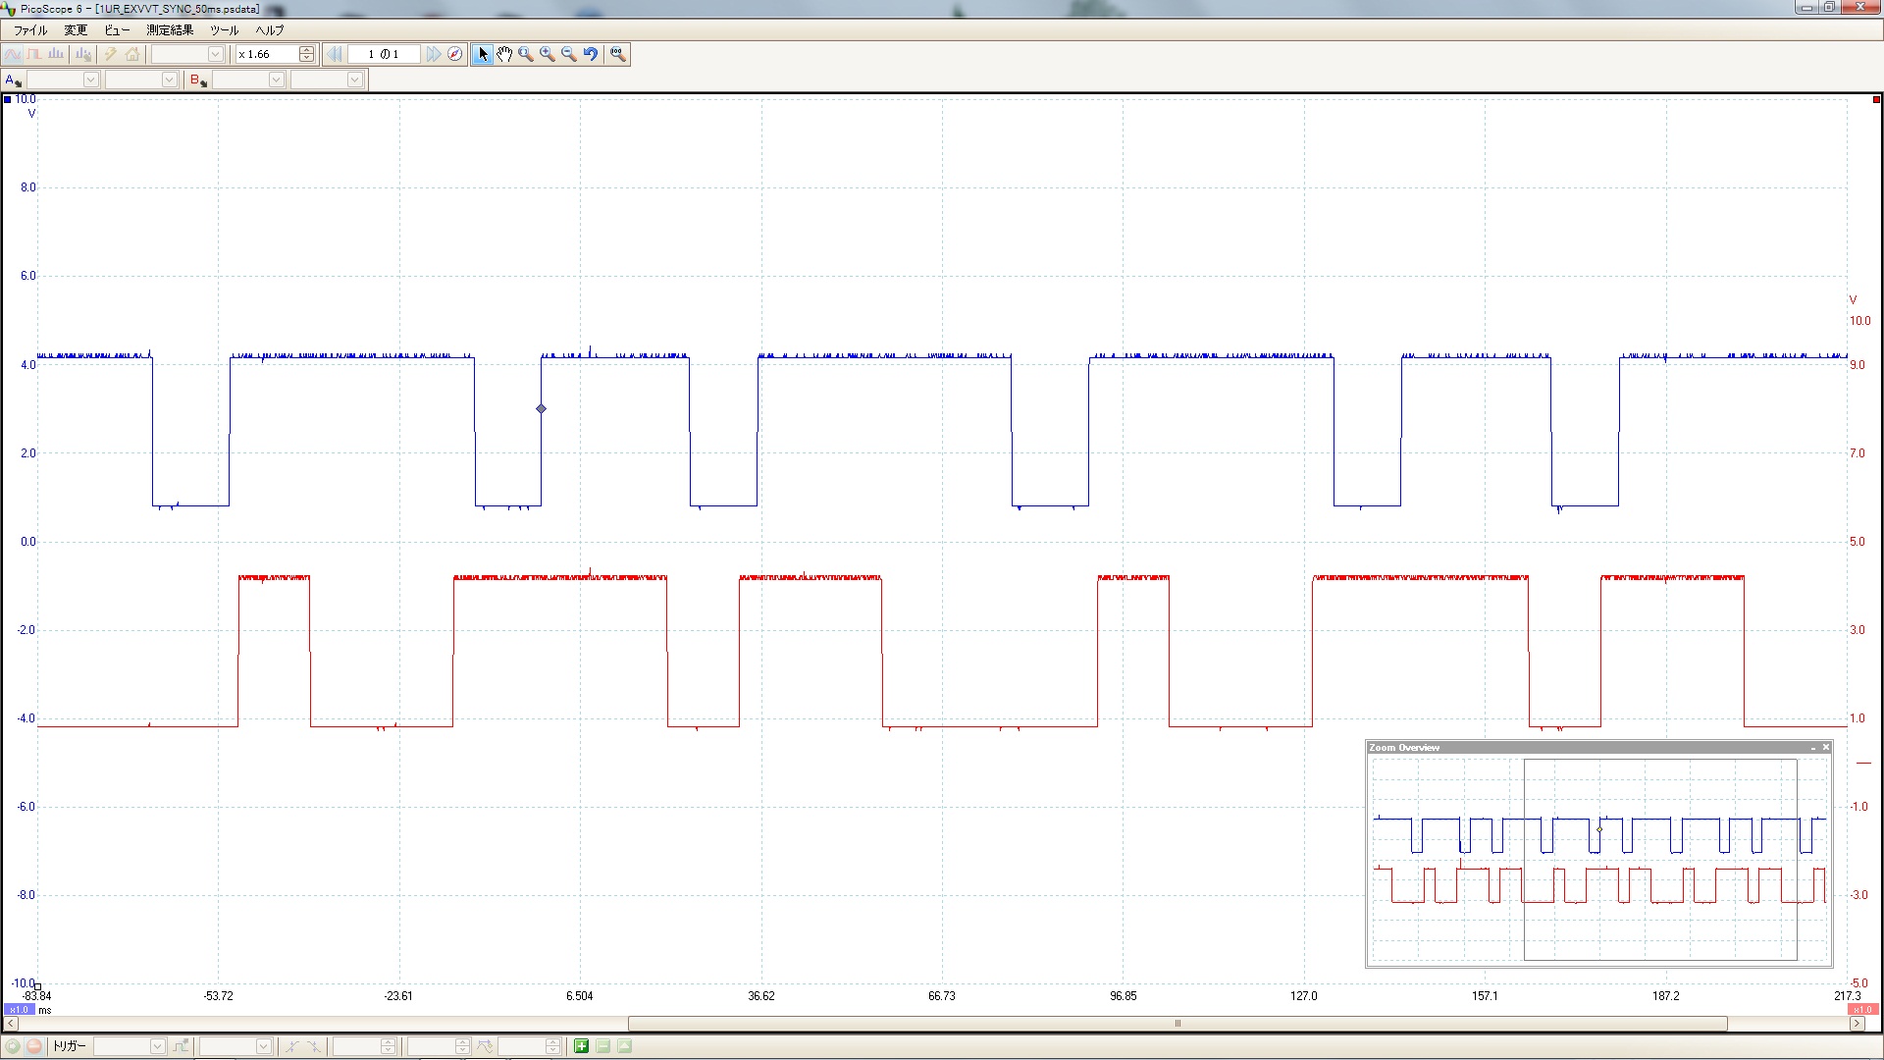Switch to scope mode icon
The image size is (1884, 1060).
pos(13,54)
